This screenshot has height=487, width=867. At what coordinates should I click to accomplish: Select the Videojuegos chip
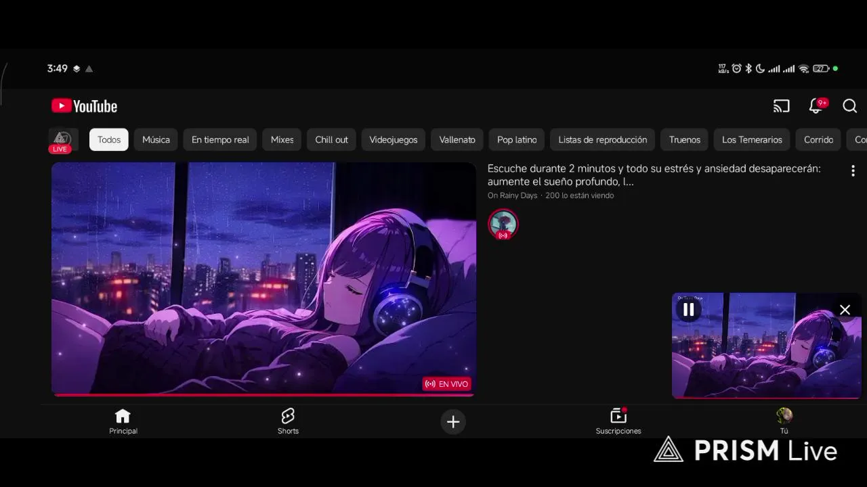394,139
